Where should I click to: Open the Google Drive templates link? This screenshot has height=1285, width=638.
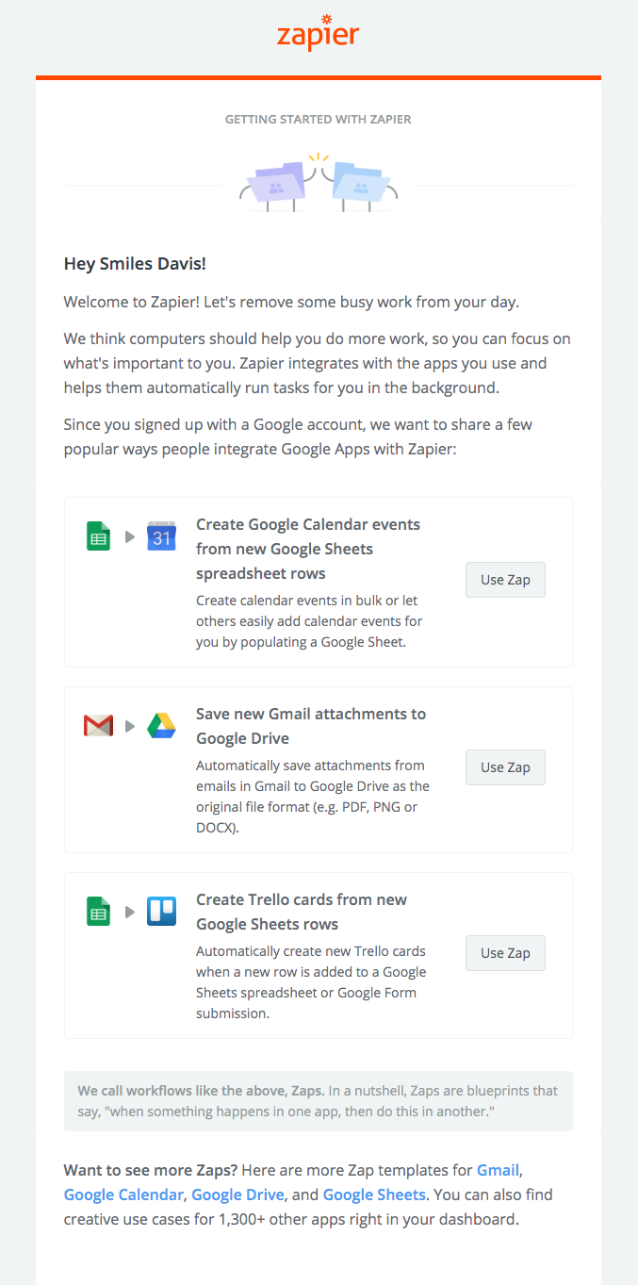[x=237, y=1194]
